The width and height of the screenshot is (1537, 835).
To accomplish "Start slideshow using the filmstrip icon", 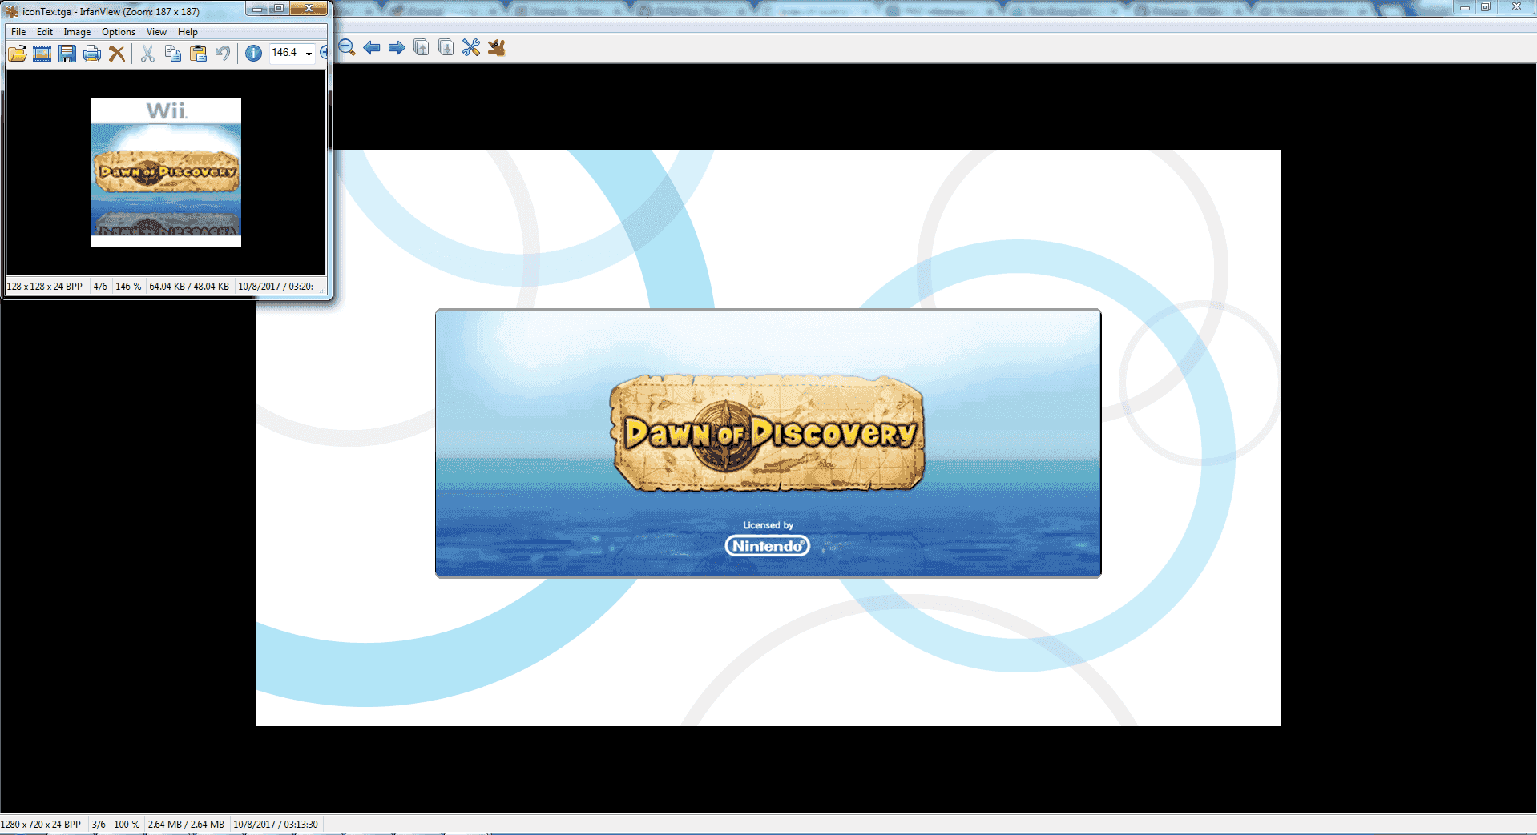I will (42, 54).
